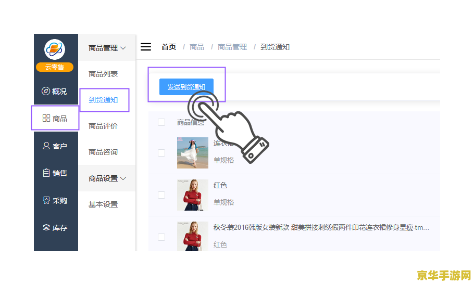This screenshot has width=474, height=285.
Task: Click the 发送到货通知 button
Action: click(x=186, y=87)
